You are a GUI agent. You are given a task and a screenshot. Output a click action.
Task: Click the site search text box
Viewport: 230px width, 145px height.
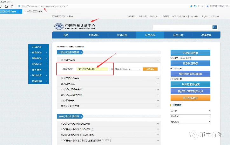(x=182, y=27)
